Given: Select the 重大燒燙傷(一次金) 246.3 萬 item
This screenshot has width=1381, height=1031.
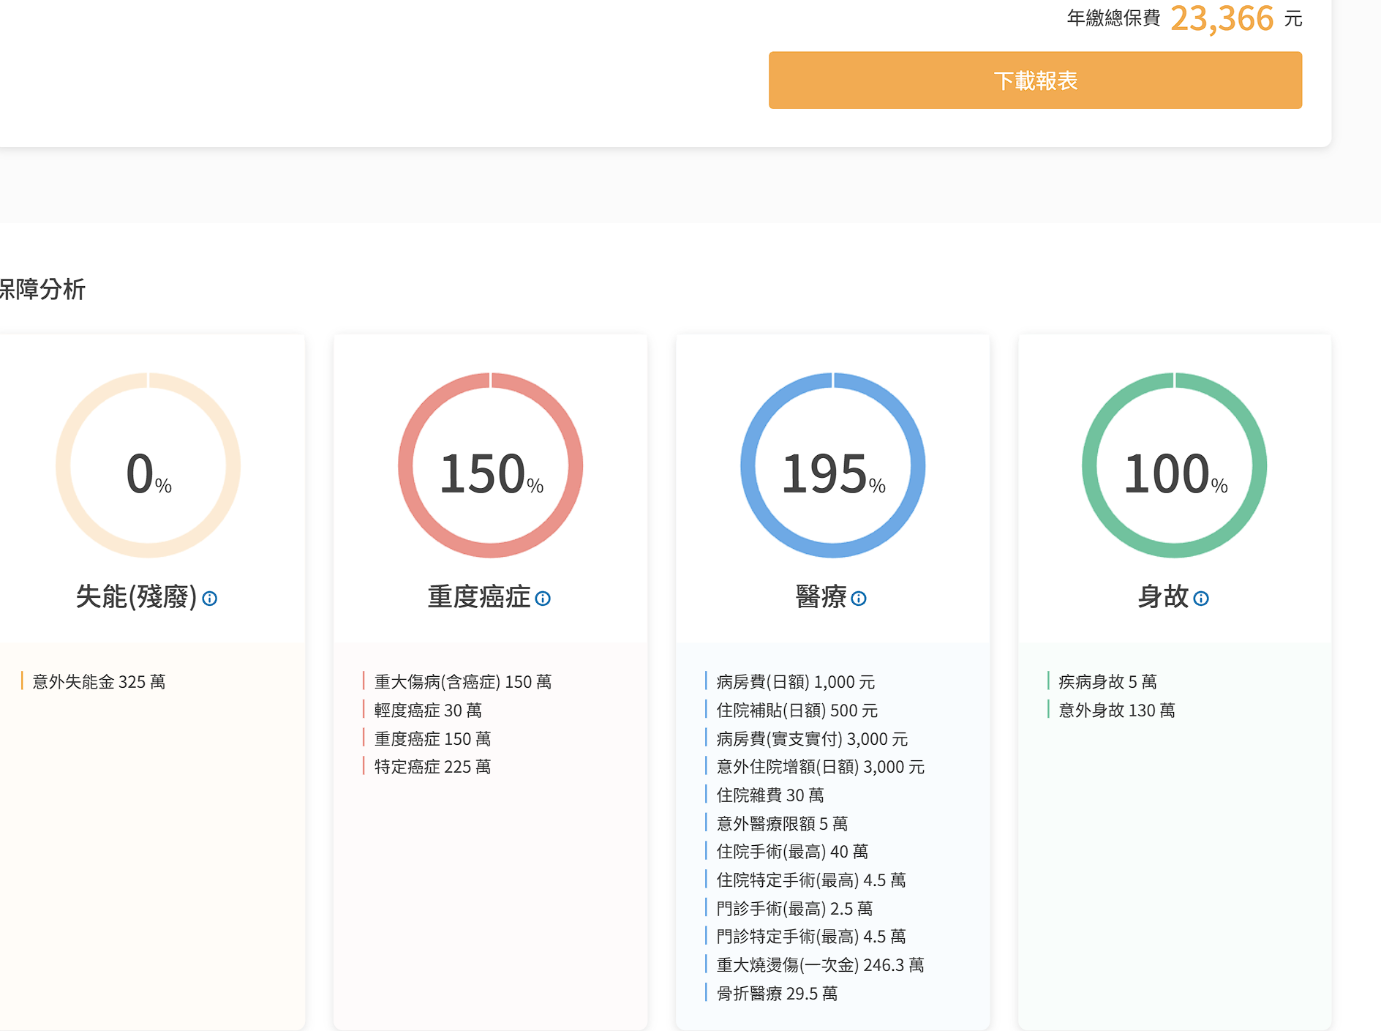Looking at the screenshot, I should pos(820,965).
